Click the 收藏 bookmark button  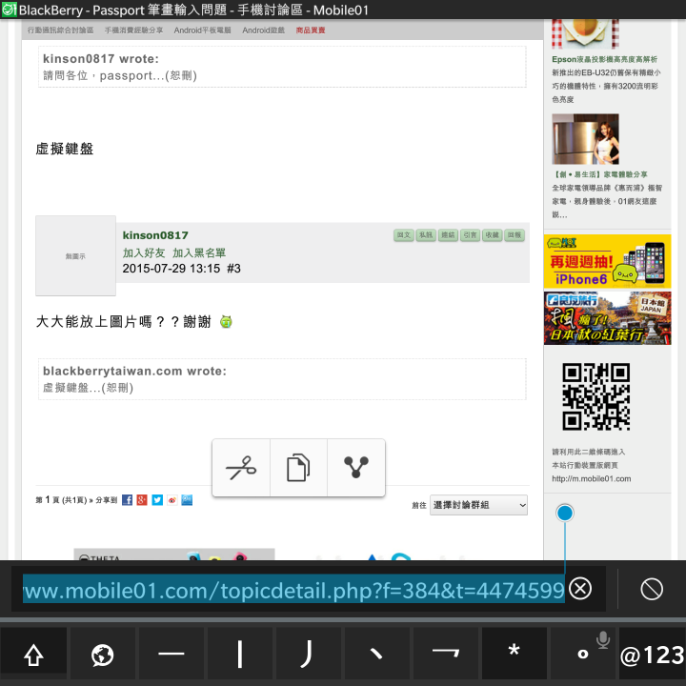coord(493,235)
